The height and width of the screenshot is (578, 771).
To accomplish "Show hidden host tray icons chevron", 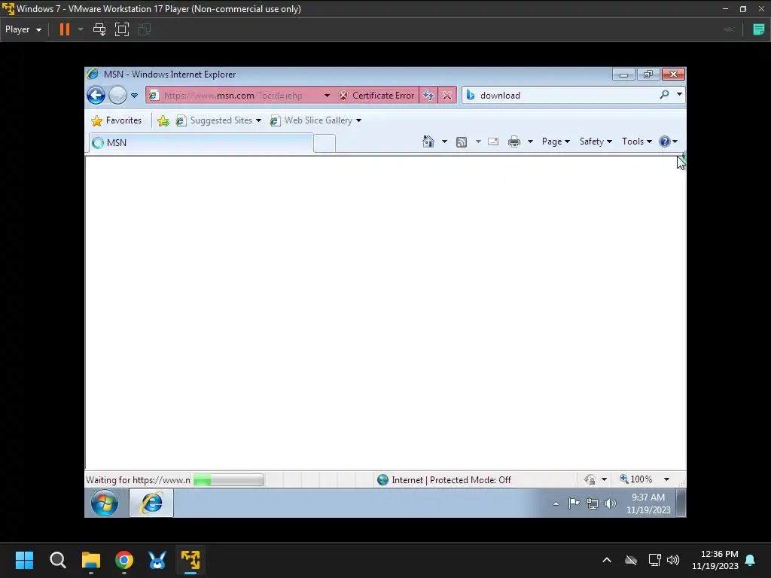I will pyautogui.click(x=607, y=560).
